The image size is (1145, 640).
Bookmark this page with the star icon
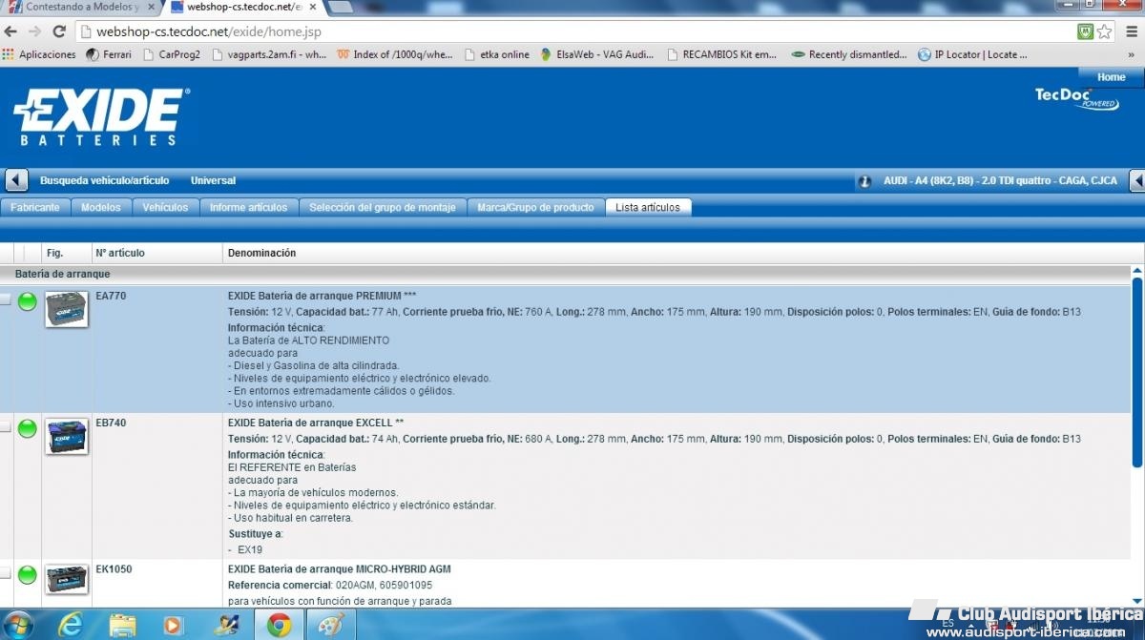1104,31
